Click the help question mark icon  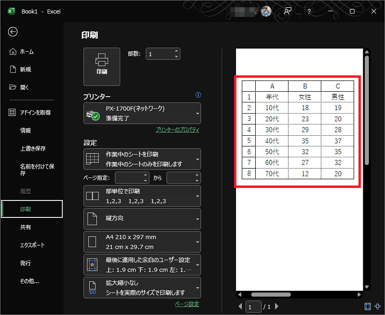(309, 11)
